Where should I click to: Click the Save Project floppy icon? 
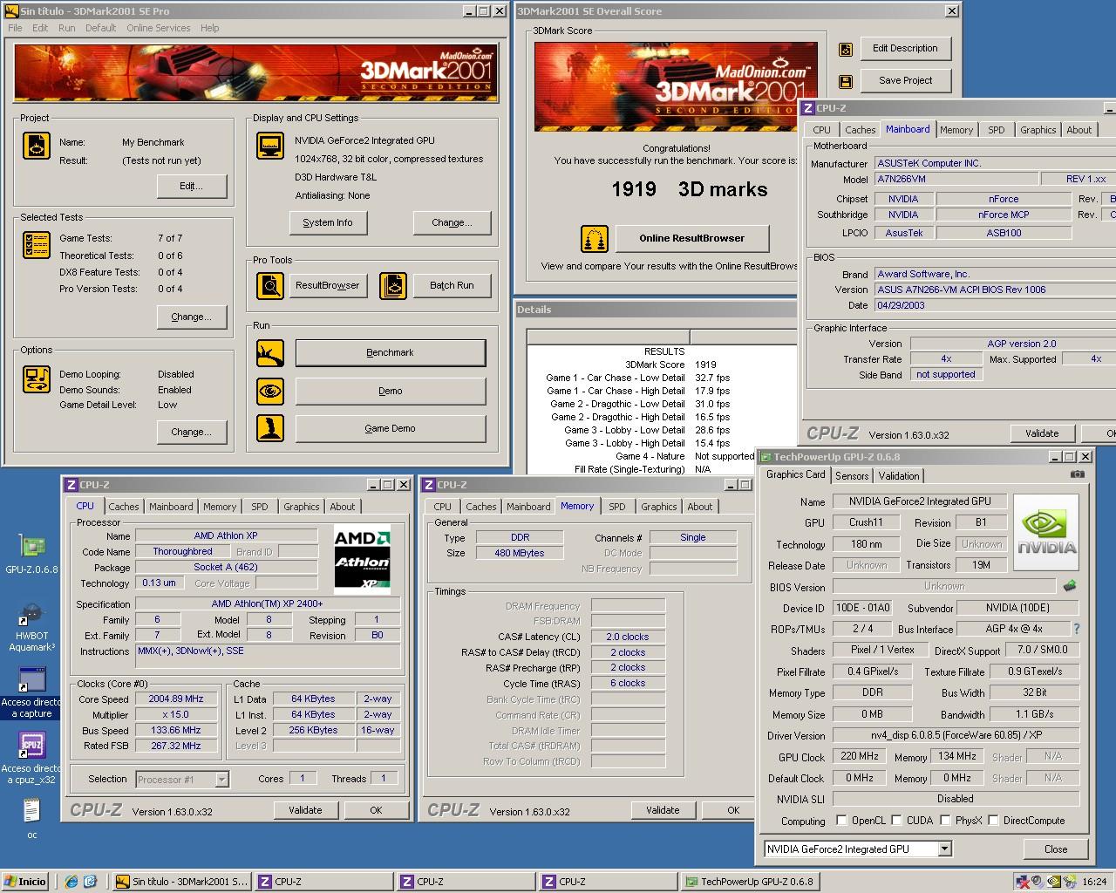[x=845, y=81]
